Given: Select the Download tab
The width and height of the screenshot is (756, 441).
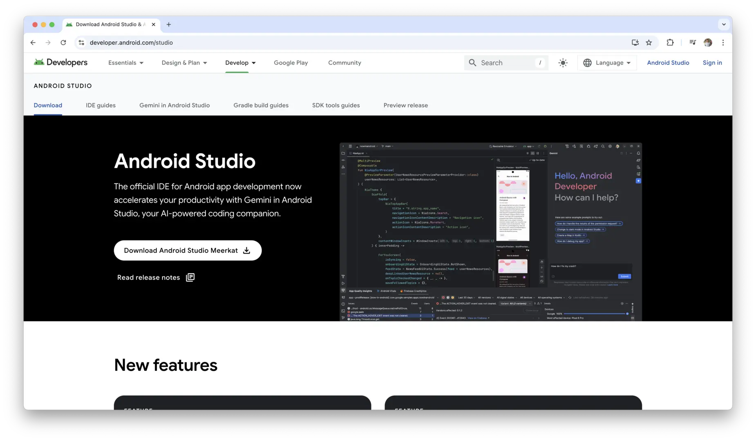Looking at the screenshot, I should pyautogui.click(x=48, y=105).
